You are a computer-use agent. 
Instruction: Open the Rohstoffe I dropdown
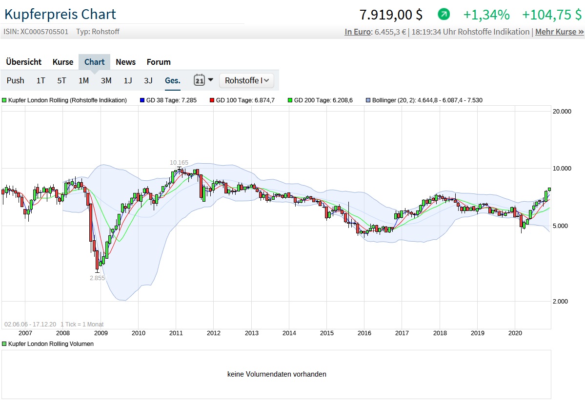coord(246,80)
